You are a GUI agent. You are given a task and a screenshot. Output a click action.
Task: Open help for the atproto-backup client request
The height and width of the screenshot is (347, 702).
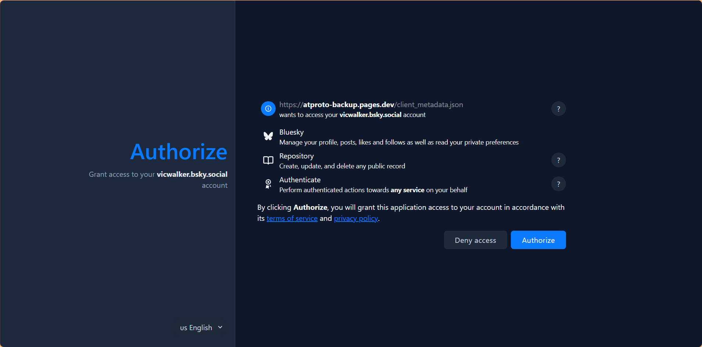[558, 109]
